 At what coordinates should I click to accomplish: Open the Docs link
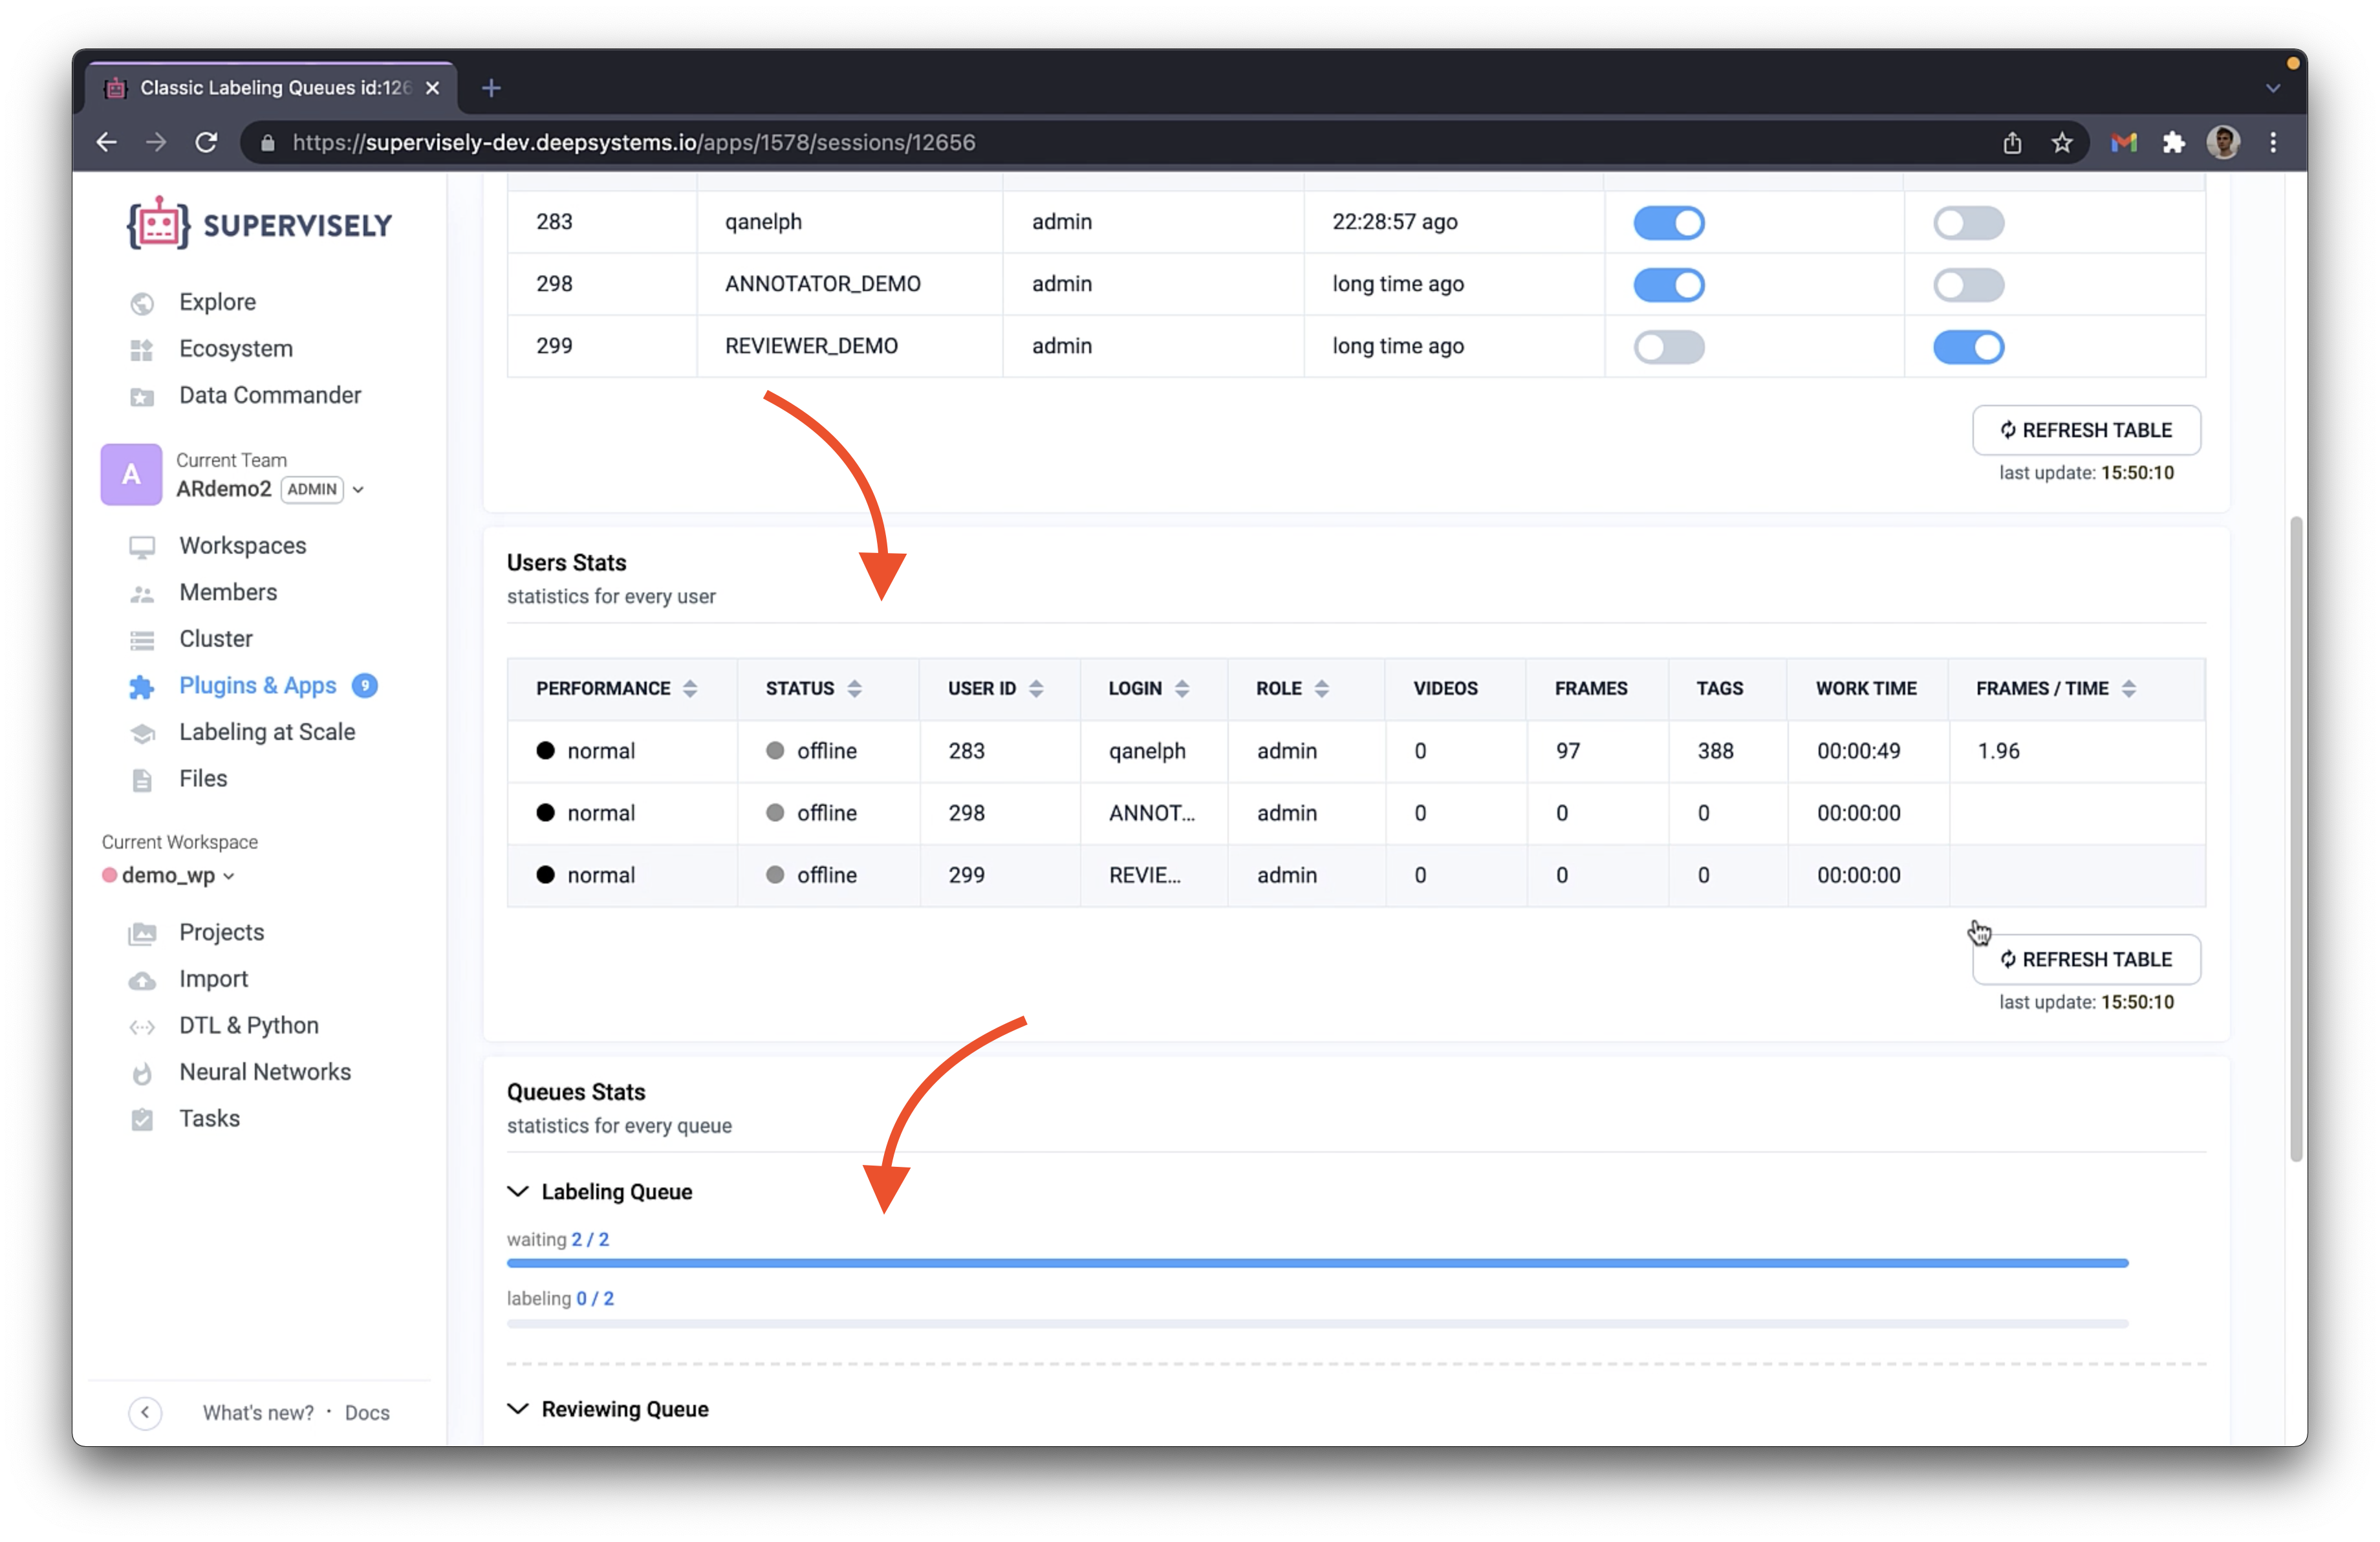pyautogui.click(x=367, y=1413)
